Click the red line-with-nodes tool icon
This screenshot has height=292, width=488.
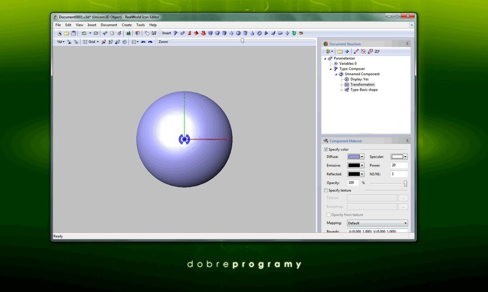tap(356, 51)
